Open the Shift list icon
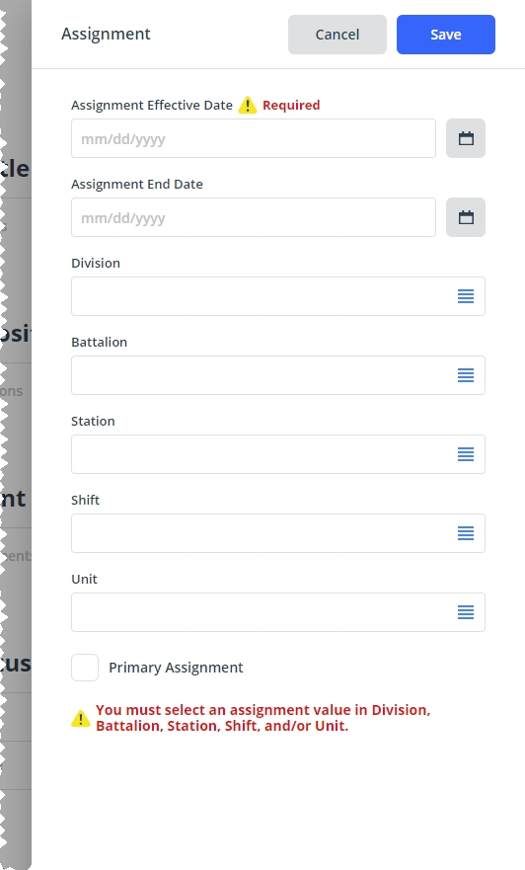Image resolution: width=525 pixels, height=870 pixels. tap(466, 533)
